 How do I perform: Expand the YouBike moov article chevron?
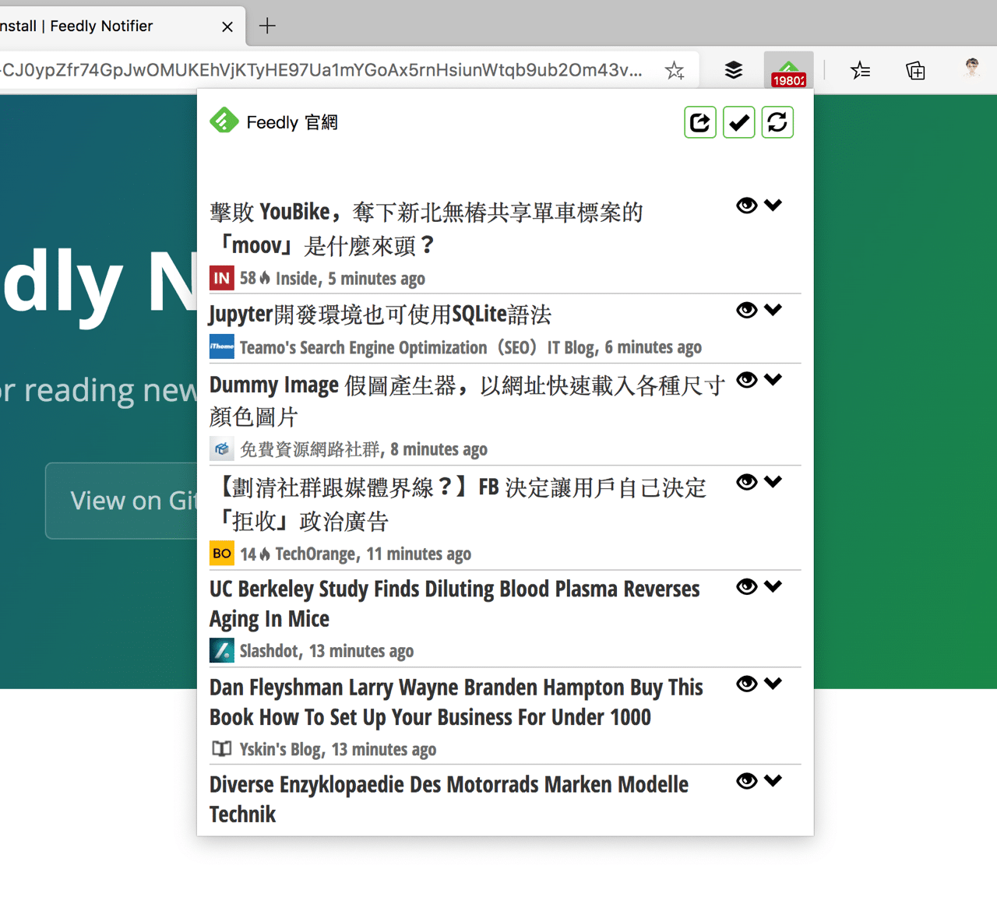(x=773, y=205)
